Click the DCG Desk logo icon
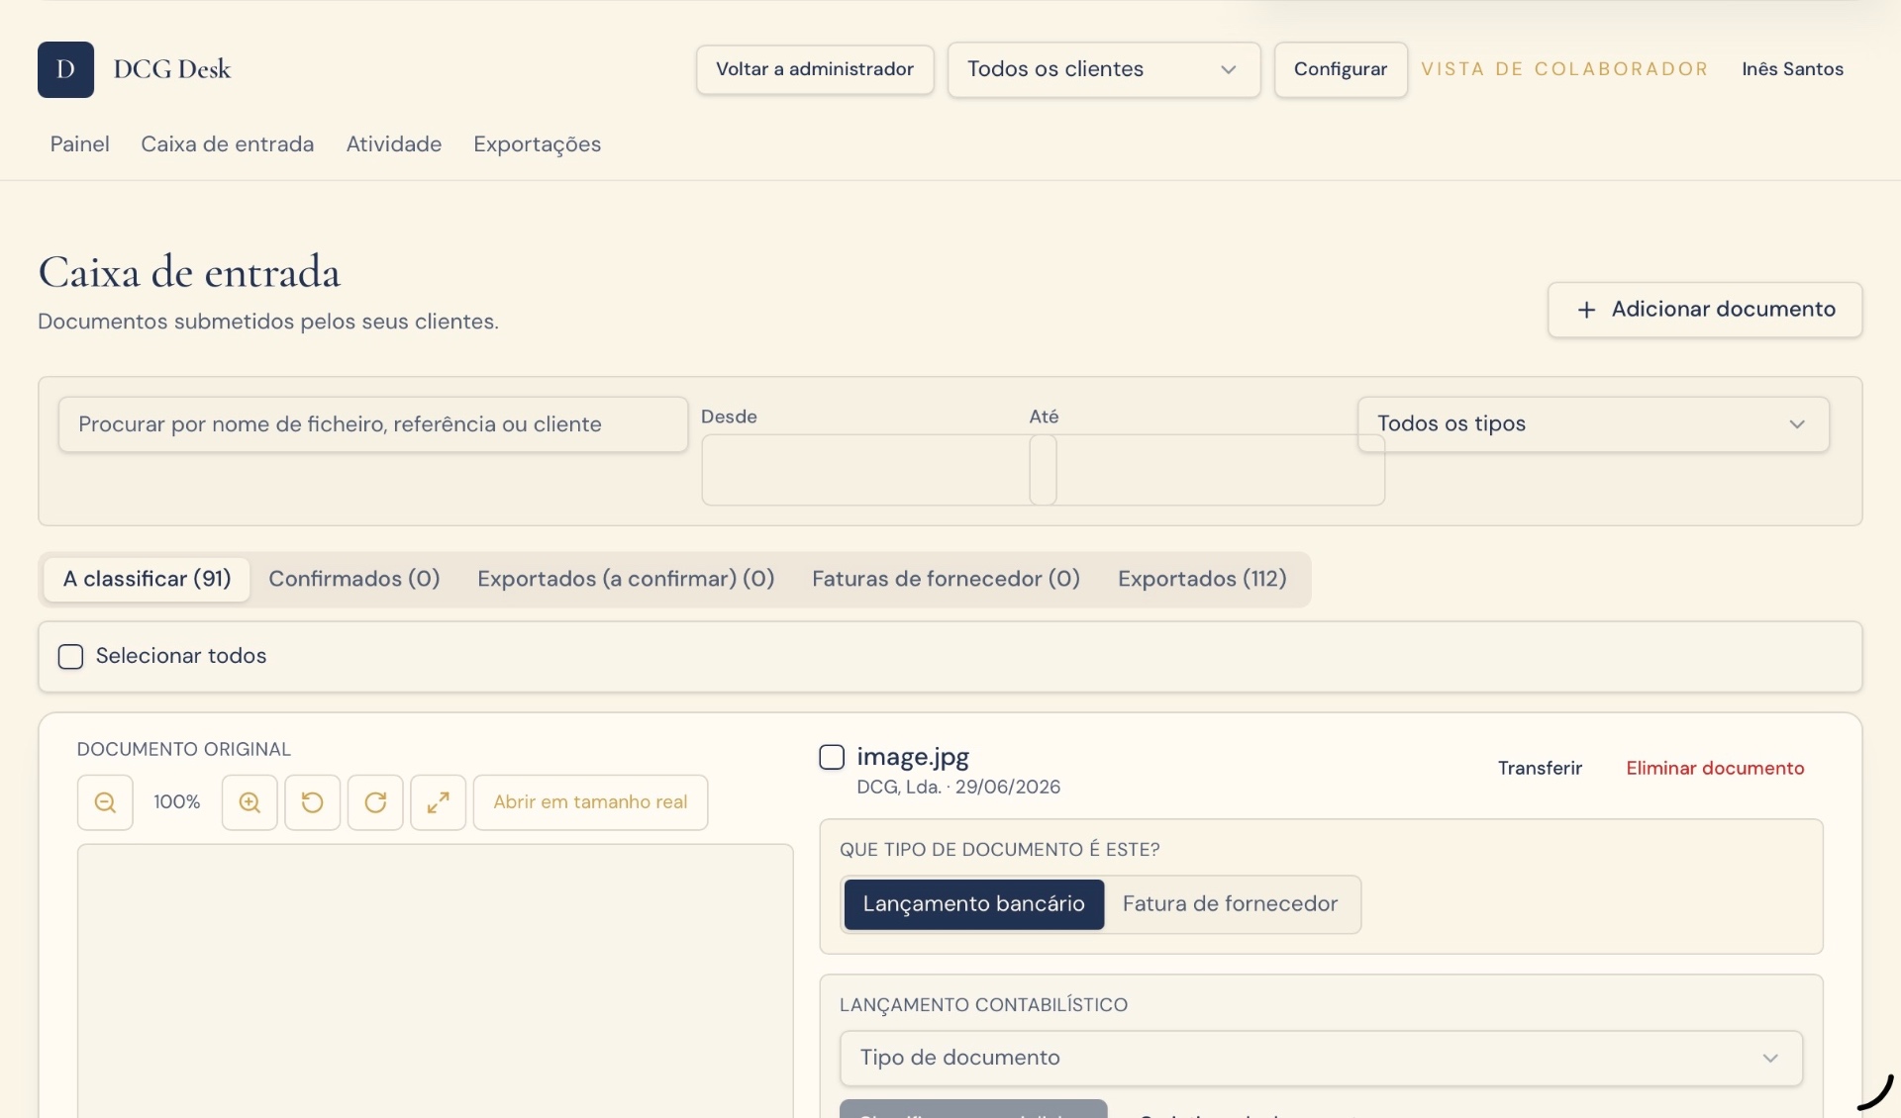Image resolution: width=1901 pixels, height=1118 pixels. pyautogui.click(x=65, y=69)
